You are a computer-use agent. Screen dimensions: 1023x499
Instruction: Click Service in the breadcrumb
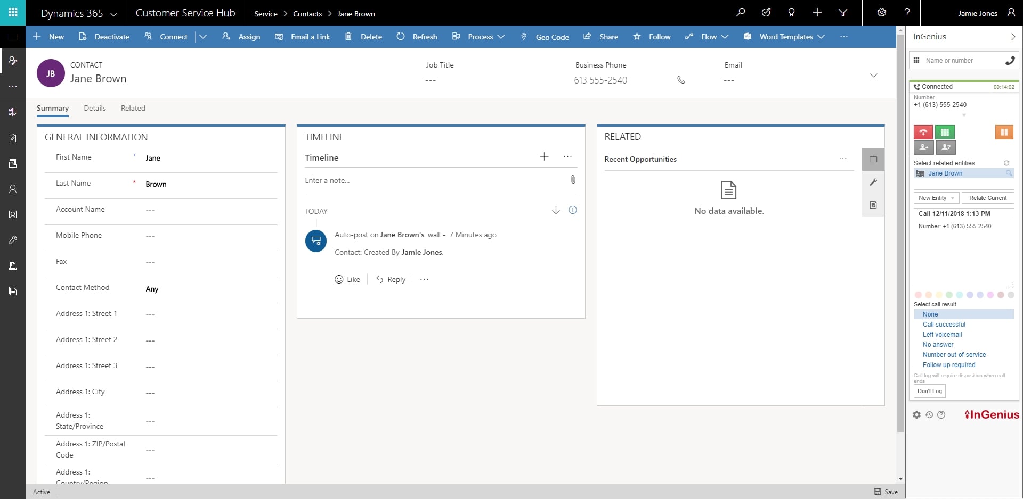tap(266, 14)
